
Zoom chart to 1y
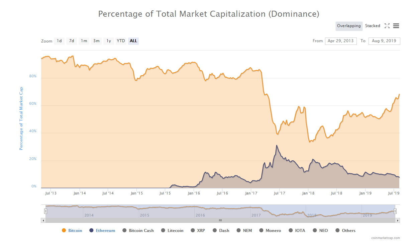(109, 41)
